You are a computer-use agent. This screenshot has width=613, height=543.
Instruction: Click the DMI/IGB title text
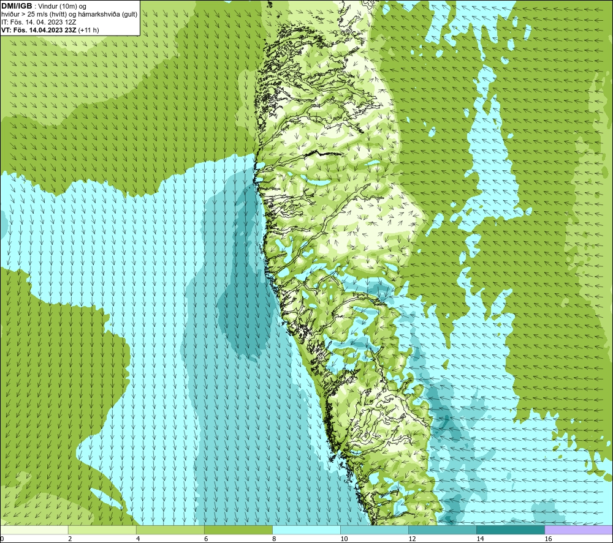17,6
